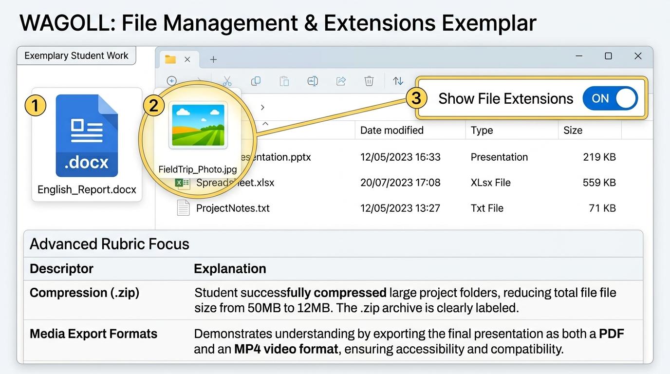
Task: Click the 71 KB size cell
Action: pyautogui.click(x=602, y=208)
